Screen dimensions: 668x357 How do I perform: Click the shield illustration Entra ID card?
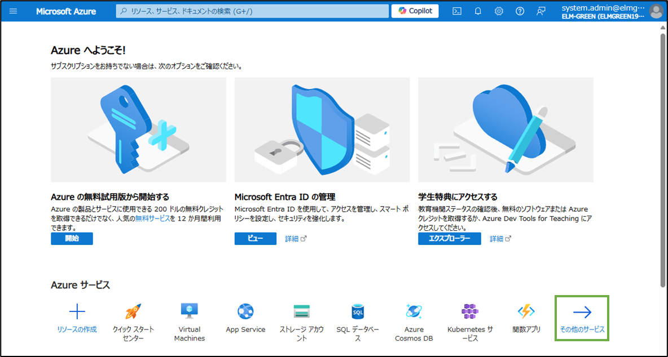click(x=322, y=130)
